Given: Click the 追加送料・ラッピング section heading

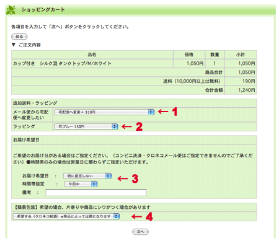Looking at the screenshot, I should (x=35, y=103).
